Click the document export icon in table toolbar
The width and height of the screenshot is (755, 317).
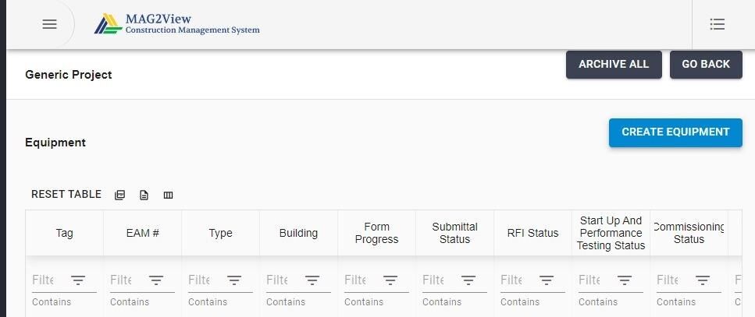click(x=144, y=195)
